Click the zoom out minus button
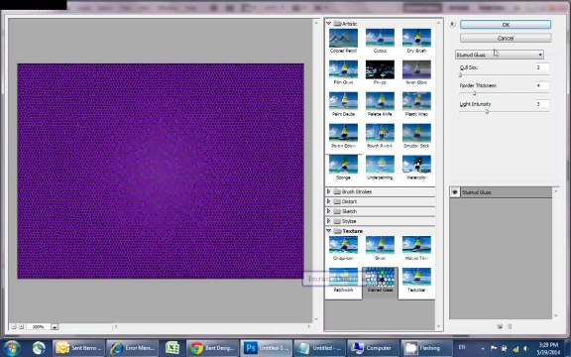Viewport: 571px width, 357px height. click(14, 327)
